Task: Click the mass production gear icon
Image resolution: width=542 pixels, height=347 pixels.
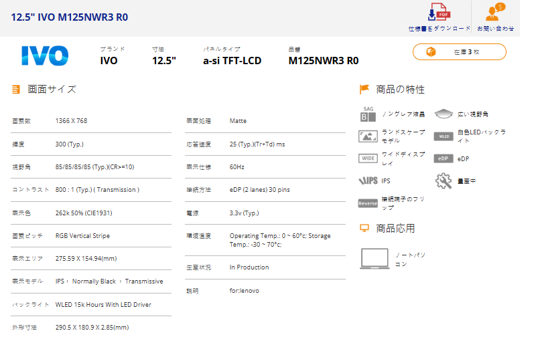Action: [444, 181]
